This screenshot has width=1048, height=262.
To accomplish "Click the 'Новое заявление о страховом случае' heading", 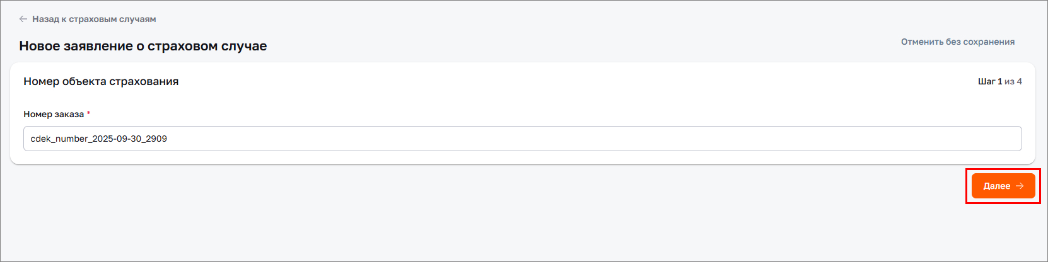I will click(143, 46).
